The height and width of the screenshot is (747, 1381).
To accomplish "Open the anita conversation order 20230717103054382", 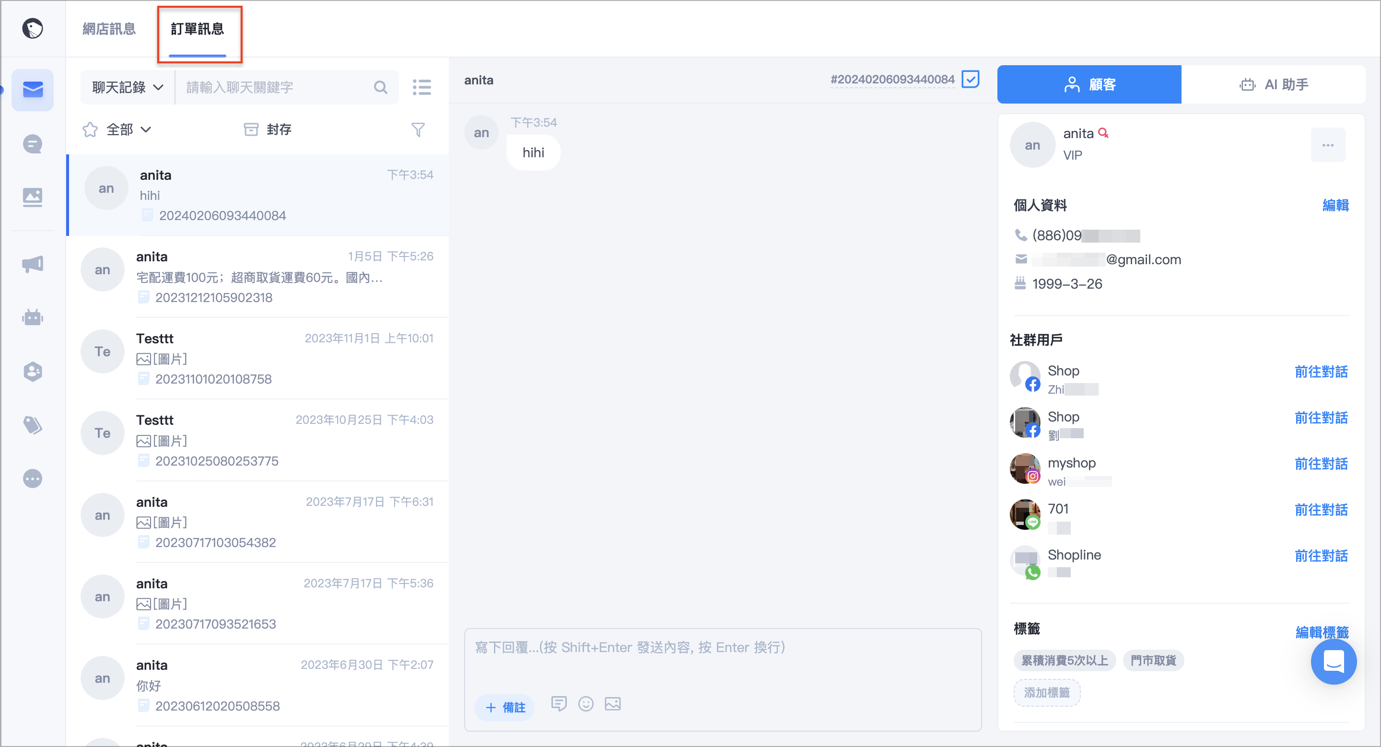I will click(258, 522).
